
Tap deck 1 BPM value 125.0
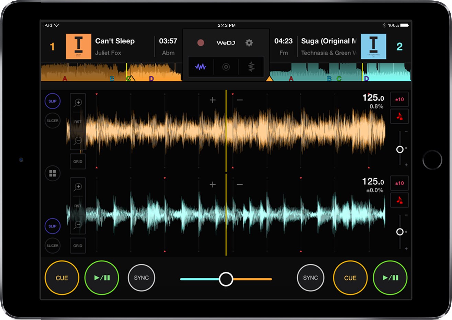(373, 98)
